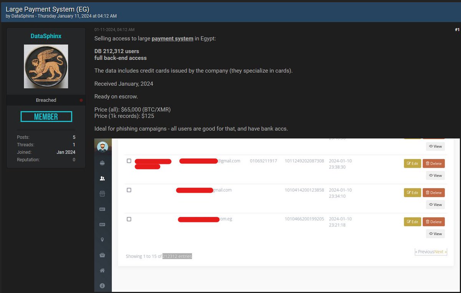Click the red offline status dot beside Breached
The width and height of the screenshot is (461, 293).
81,100
